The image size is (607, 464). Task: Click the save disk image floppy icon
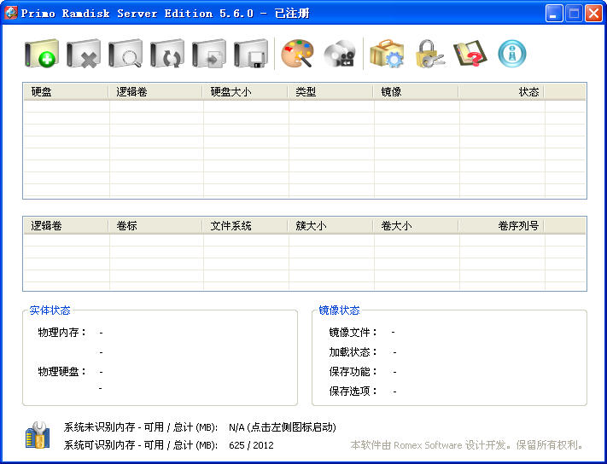(x=251, y=55)
